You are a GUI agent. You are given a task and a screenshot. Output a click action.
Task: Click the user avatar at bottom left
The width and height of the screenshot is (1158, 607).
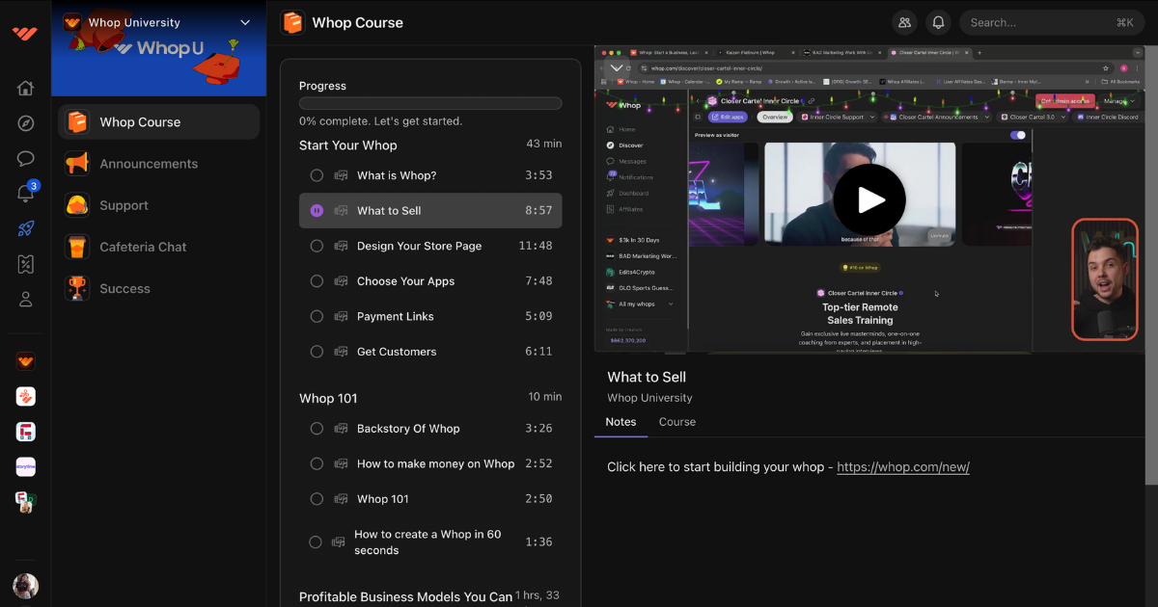pos(25,586)
